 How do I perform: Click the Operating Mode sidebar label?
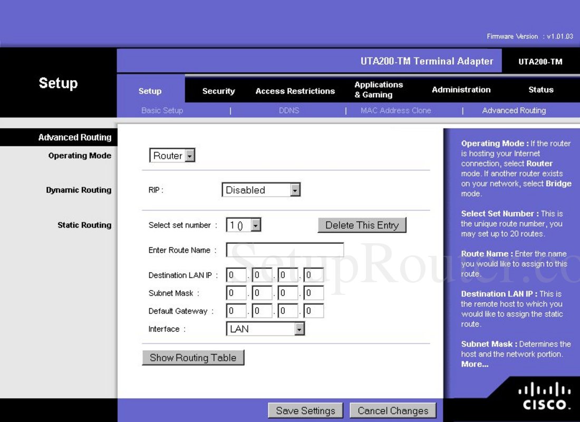click(x=80, y=156)
